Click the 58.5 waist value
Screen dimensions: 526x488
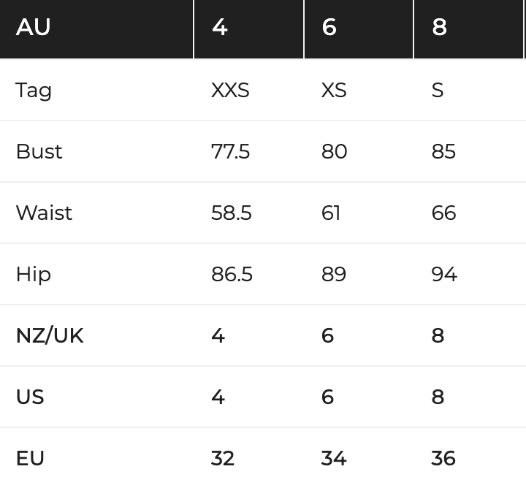point(232,213)
